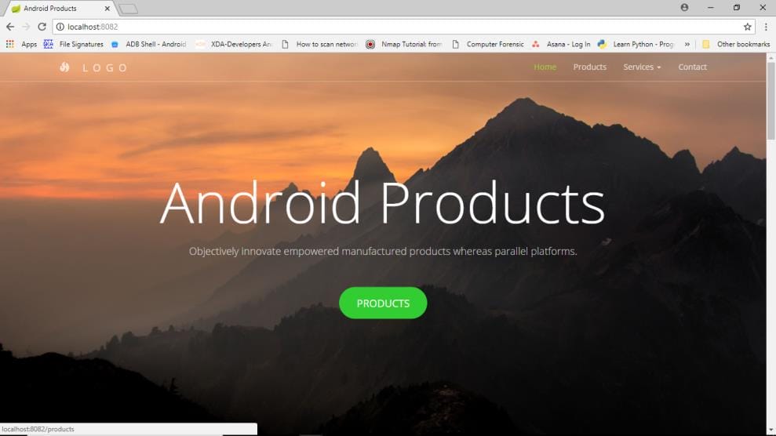The image size is (776, 436).
Task: Close the Android Products tab
Action: pyautogui.click(x=107, y=9)
